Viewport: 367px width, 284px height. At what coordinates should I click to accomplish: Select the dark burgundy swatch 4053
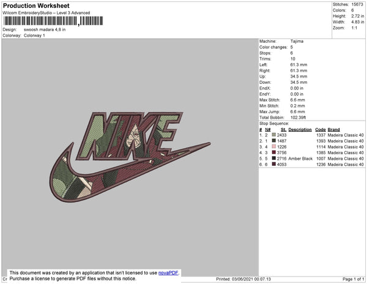(273, 165)
